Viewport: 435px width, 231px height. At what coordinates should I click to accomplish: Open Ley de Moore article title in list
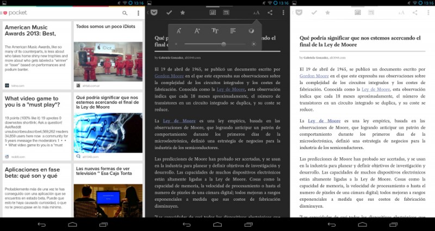[x=107, y=102]
